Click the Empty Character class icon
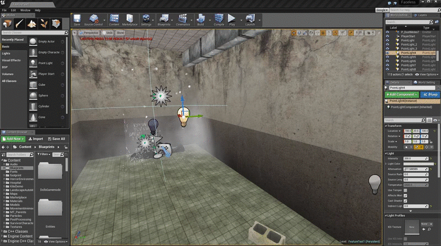 tap(33, 52)
